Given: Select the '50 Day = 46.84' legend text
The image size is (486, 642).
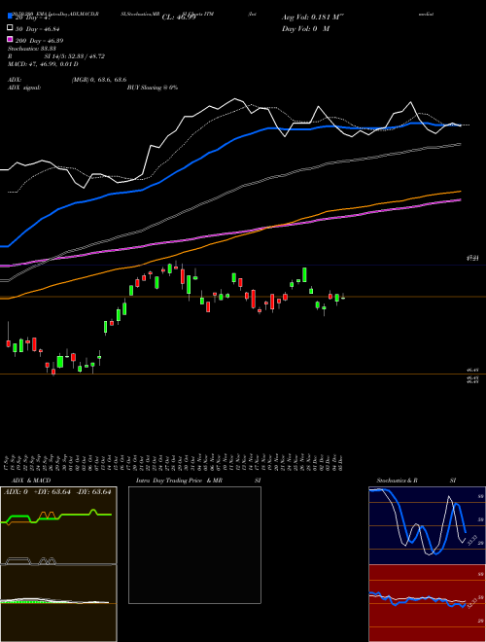Looking at the screenshot, I should tap(38, 28).
